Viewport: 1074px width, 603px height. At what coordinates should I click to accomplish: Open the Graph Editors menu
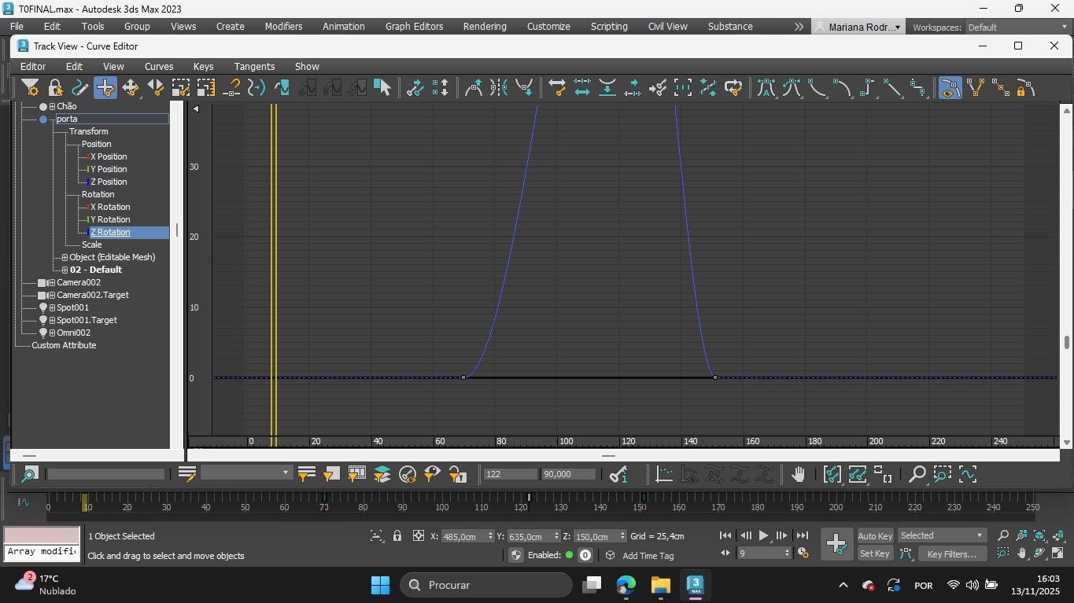414,26
